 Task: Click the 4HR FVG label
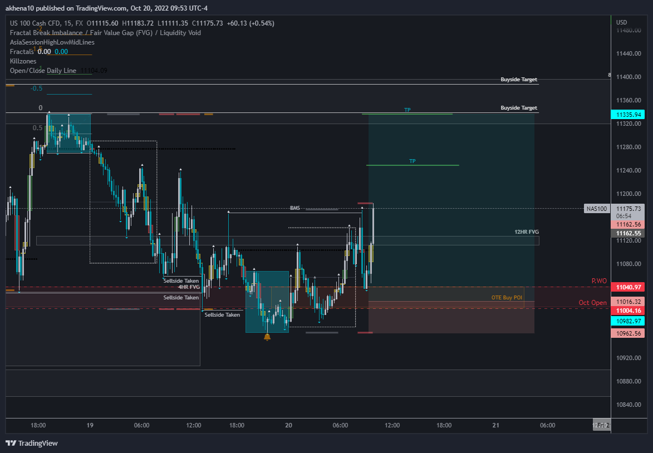(x=189, y=287)
